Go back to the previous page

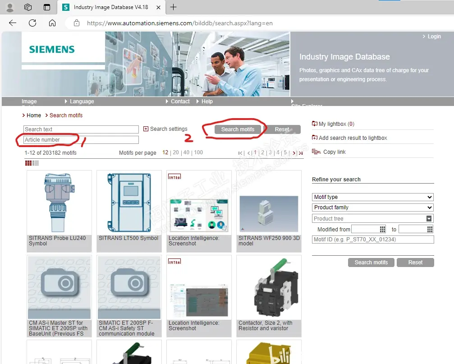tap(13, 23)
